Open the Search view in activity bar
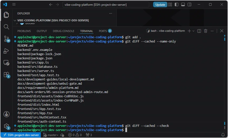 tap(6, 27)
